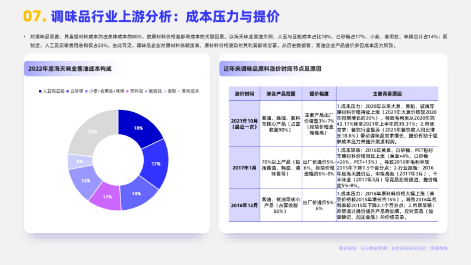Click the 纸箱 legend marker
Viewport: 471px width, 265px height.
pyautogui.click(x=165, y=91)
